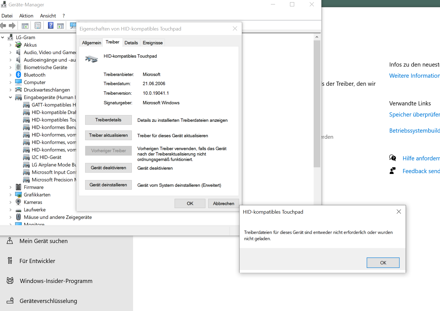This screenshot has height=311, width=440.
Task: Open the ? help menu
Action: click(x=63, y=16)
